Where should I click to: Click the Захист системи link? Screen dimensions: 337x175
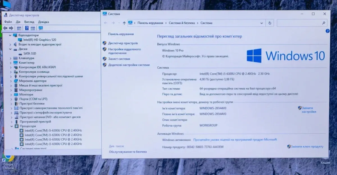pyautogui.click(x=119, y=59)
